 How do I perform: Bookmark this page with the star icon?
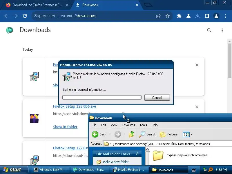pos(168,16)
